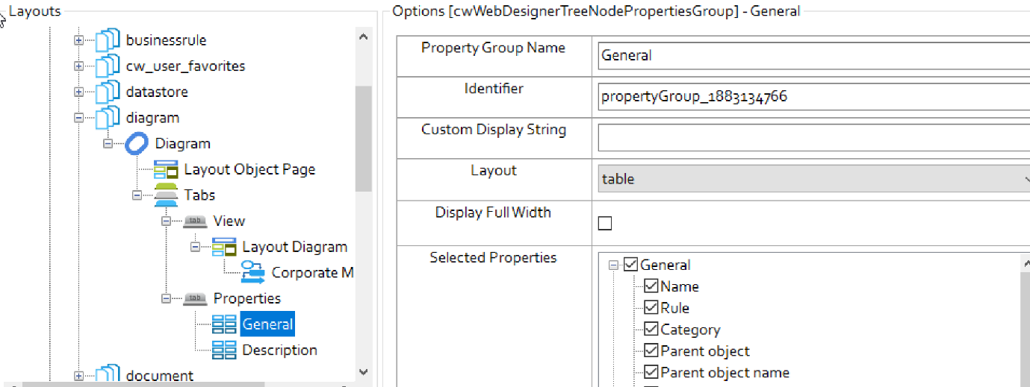Uncheck the Category property checkbox

(x=651, y=330)
